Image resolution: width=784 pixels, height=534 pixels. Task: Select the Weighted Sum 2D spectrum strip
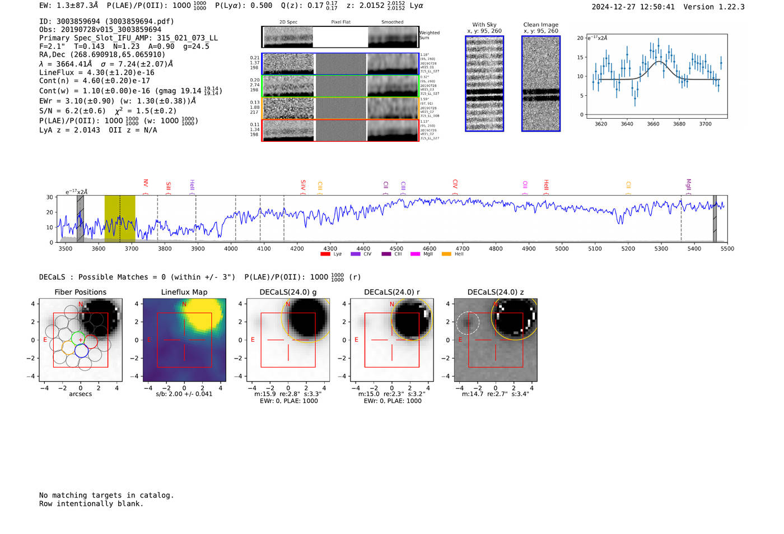(340, 37)
